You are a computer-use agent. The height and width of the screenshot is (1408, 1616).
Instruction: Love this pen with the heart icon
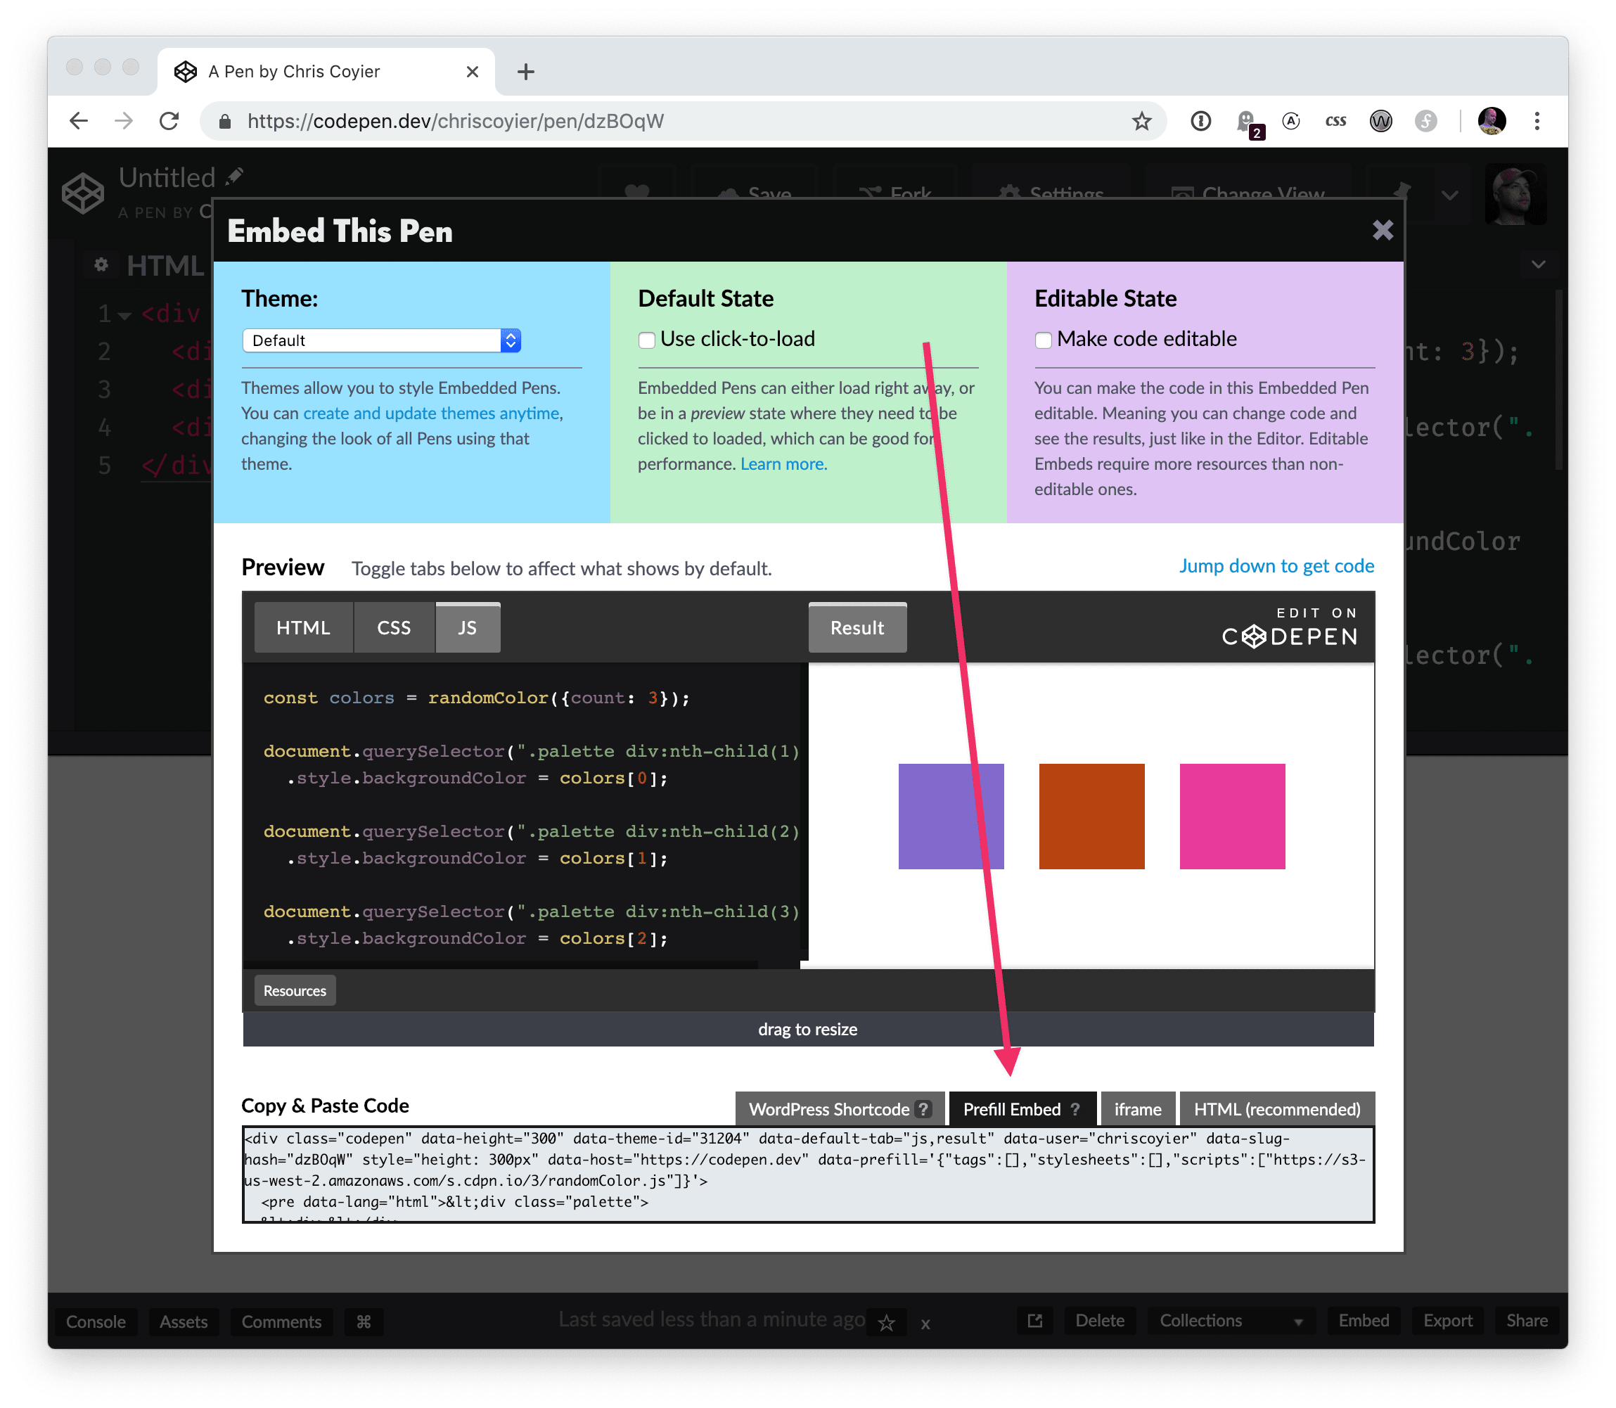(x=637, y=192)
